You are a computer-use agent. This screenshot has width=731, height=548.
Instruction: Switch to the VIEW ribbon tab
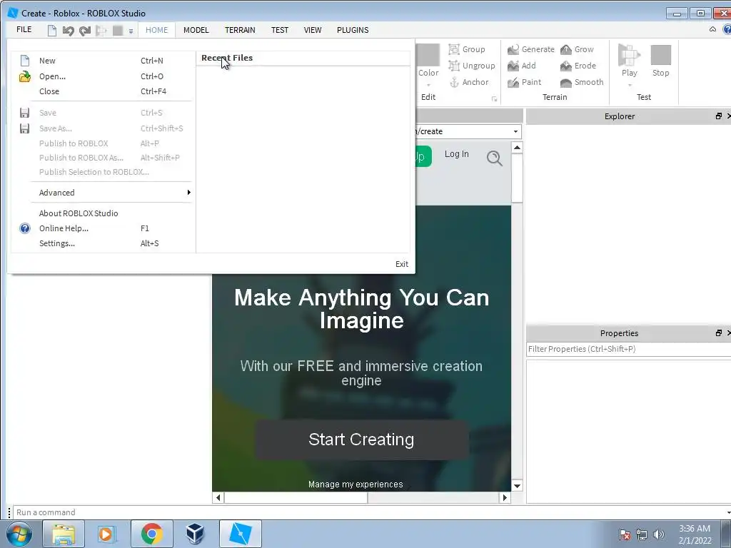(x=313, y=30)
